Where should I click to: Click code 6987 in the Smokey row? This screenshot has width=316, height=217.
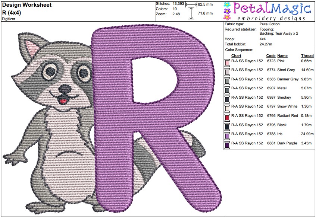coord(271,98)
